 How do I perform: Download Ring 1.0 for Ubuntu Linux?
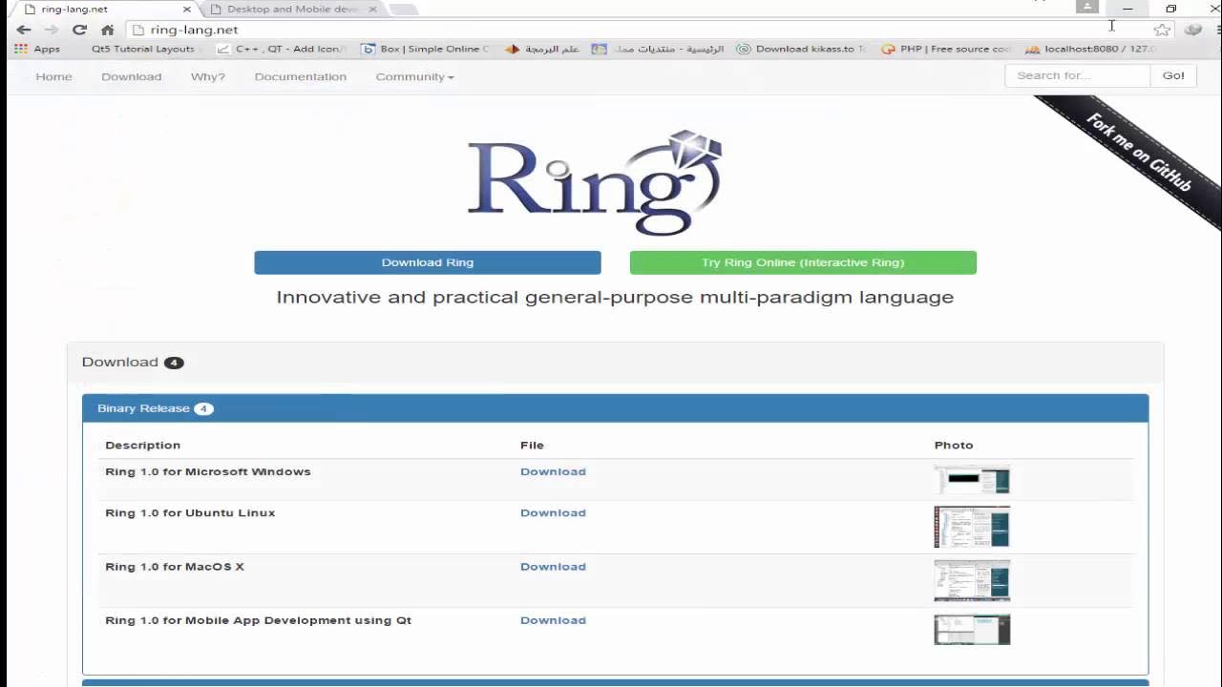point(553,512)
